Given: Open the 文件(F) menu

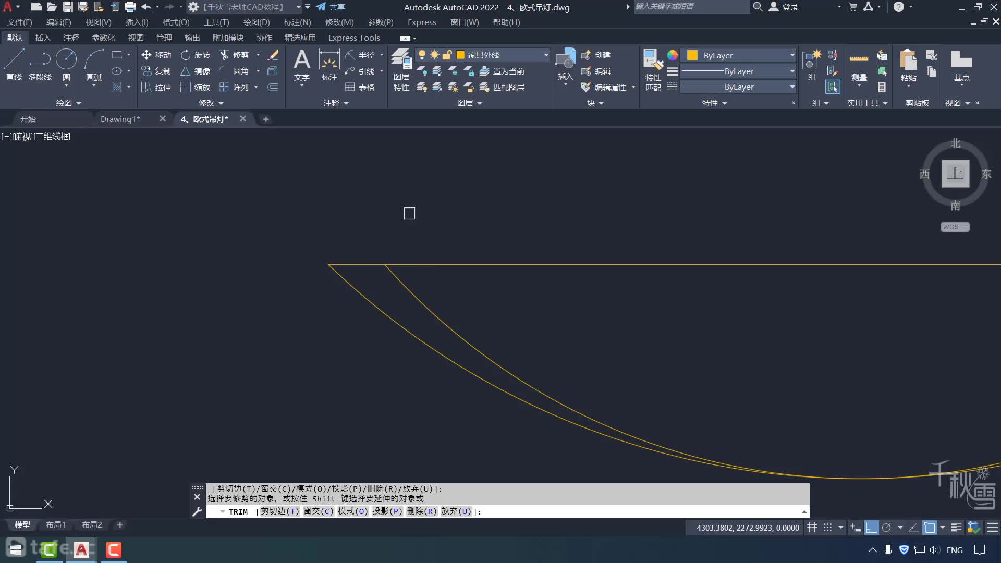Looking at the screenshot, I should 19,22.
